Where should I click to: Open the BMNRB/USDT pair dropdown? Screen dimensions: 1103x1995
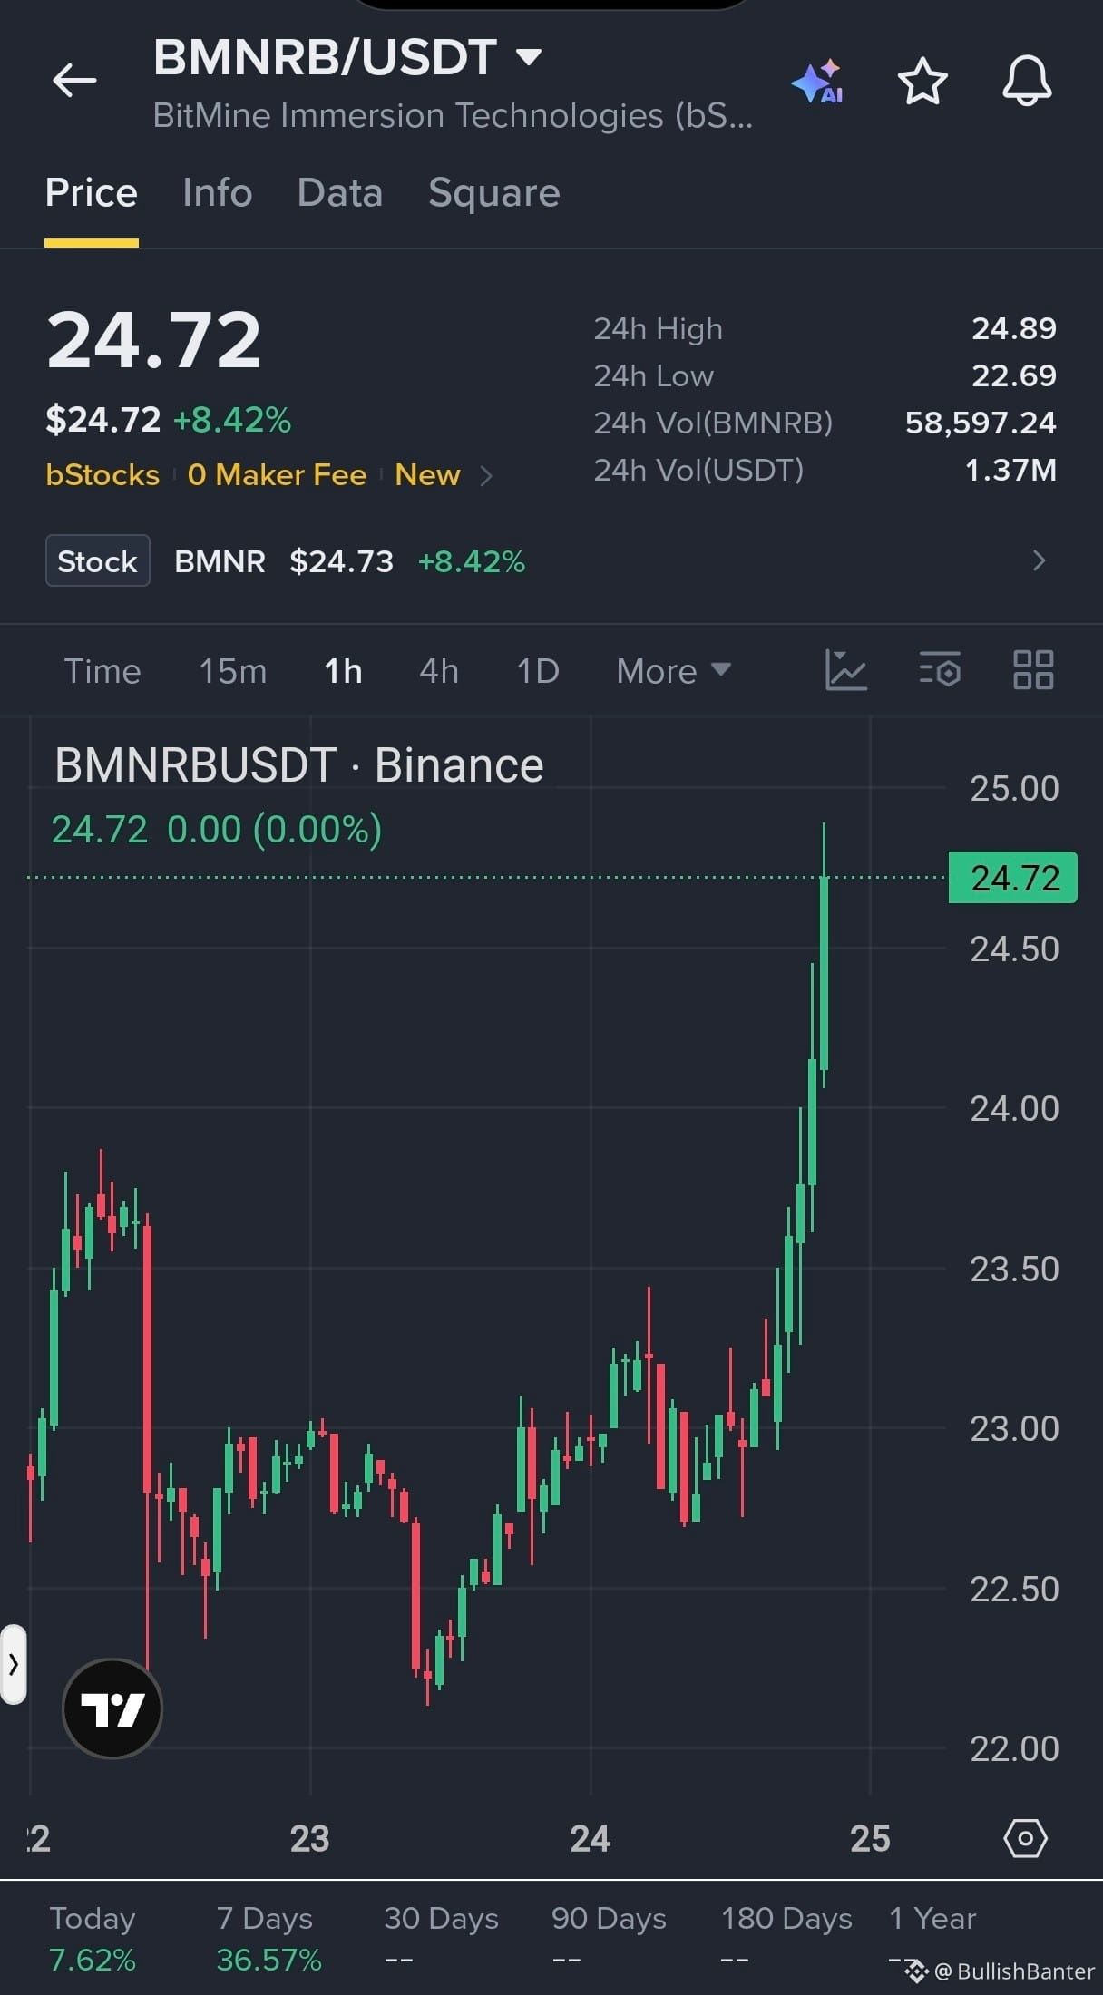click(529, 57)
